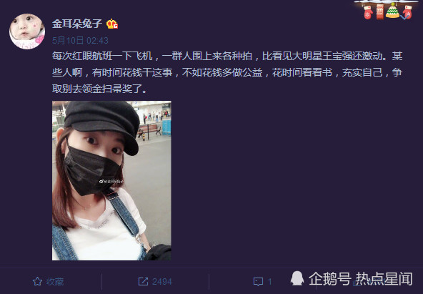Click the 收藏 label
This screenshot has width=423, height=294.
(x=55, y=282)
